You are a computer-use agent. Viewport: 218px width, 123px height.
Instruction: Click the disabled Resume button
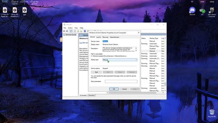tap(132, 72)
